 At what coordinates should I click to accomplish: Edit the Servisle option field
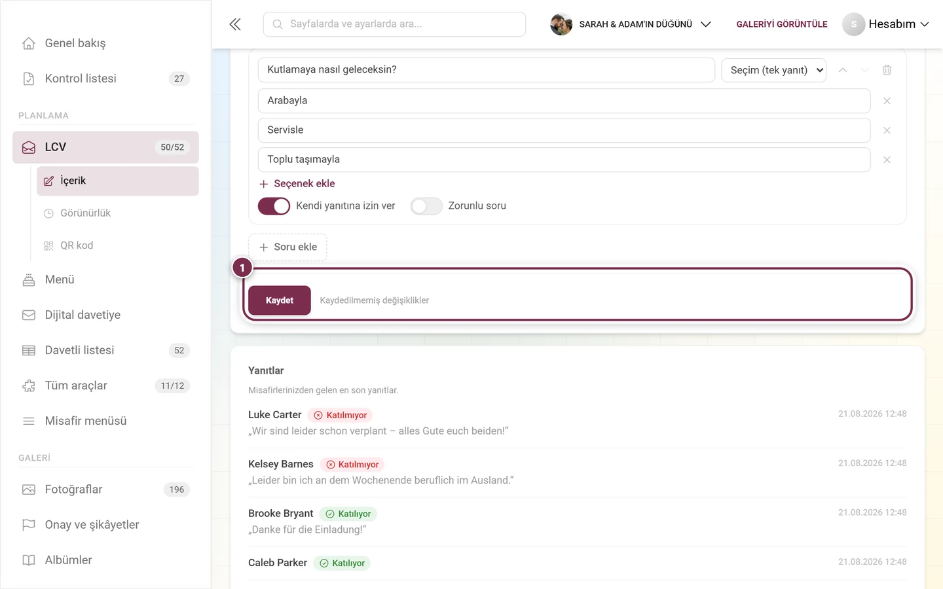pos(564,130)
